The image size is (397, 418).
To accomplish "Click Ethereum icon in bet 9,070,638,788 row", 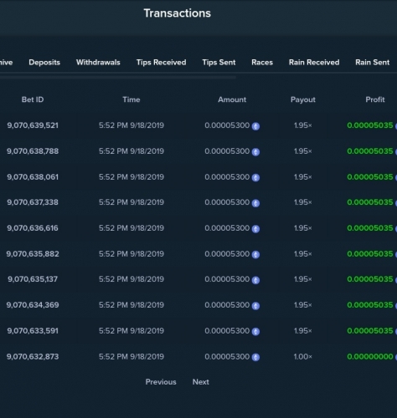I will point(255,152).
